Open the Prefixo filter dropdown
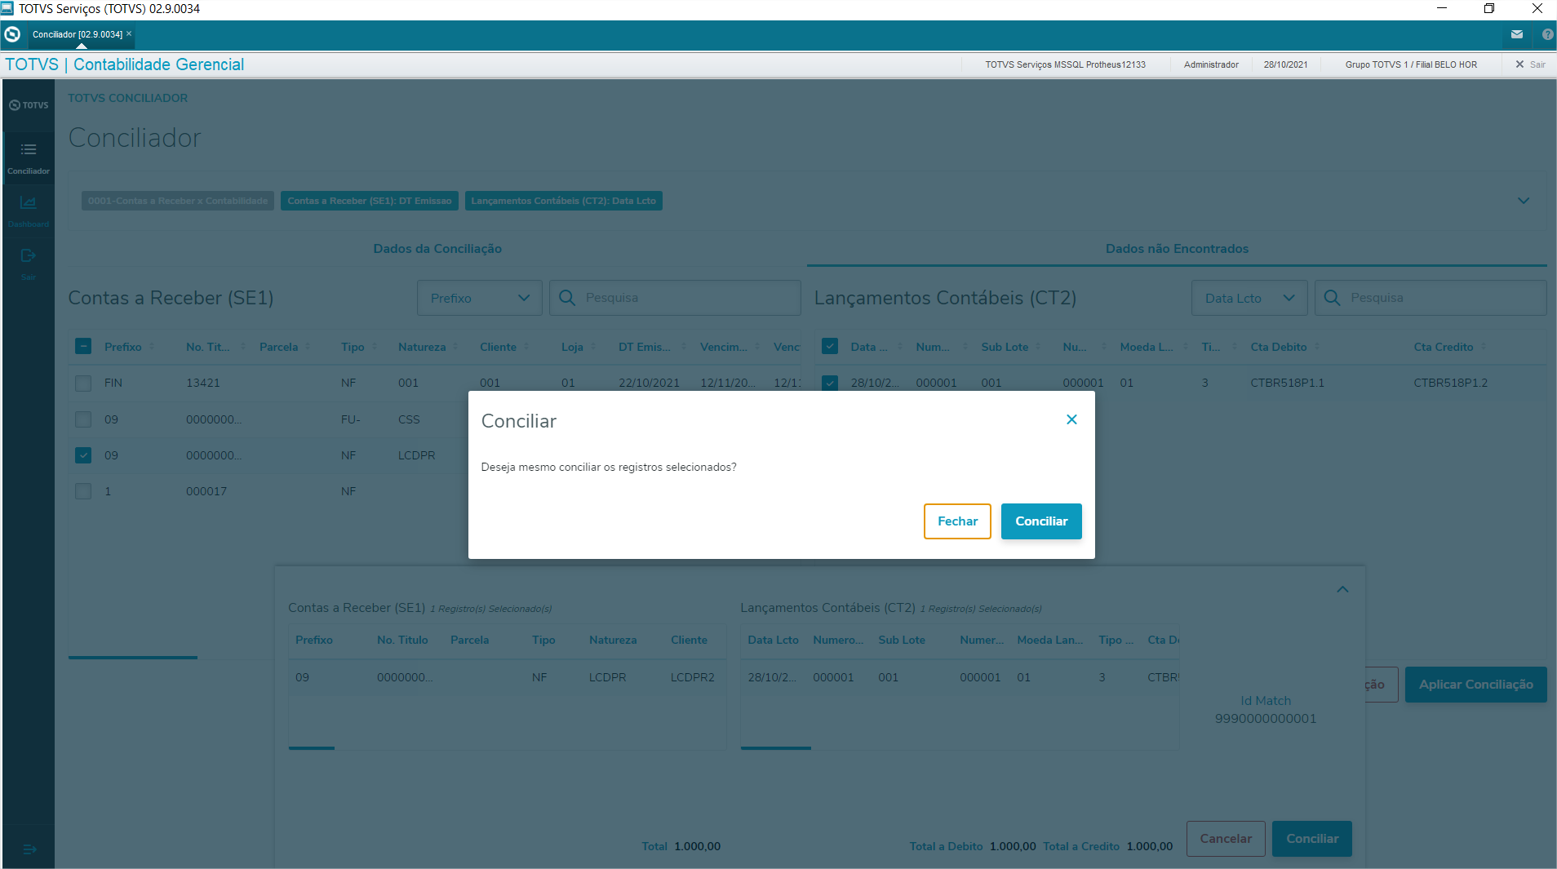Screen dimensions: 1557x869 click(480, 298)
